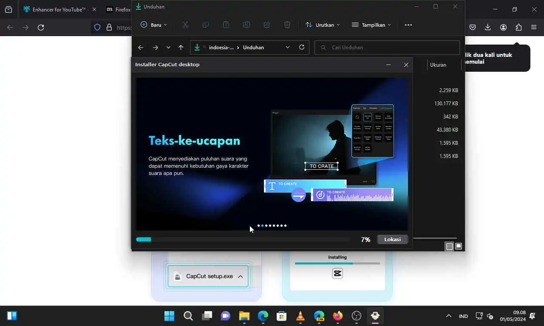Open OBS Studio from the taskbar
Screen dimensions: 544x326
tap(357, 316)
